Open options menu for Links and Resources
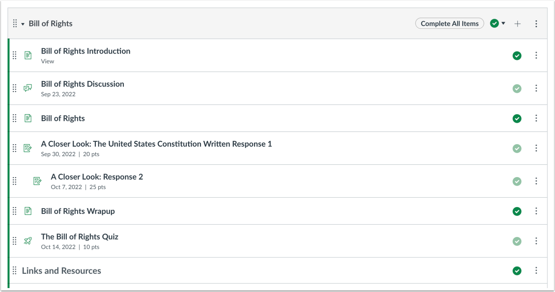This screenshot has height=292, width=555. coord(536,270)
